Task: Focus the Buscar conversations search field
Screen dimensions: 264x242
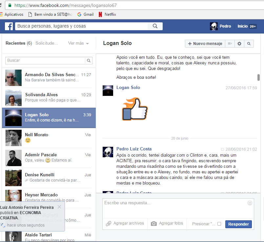Action: (x=45, y=60)
